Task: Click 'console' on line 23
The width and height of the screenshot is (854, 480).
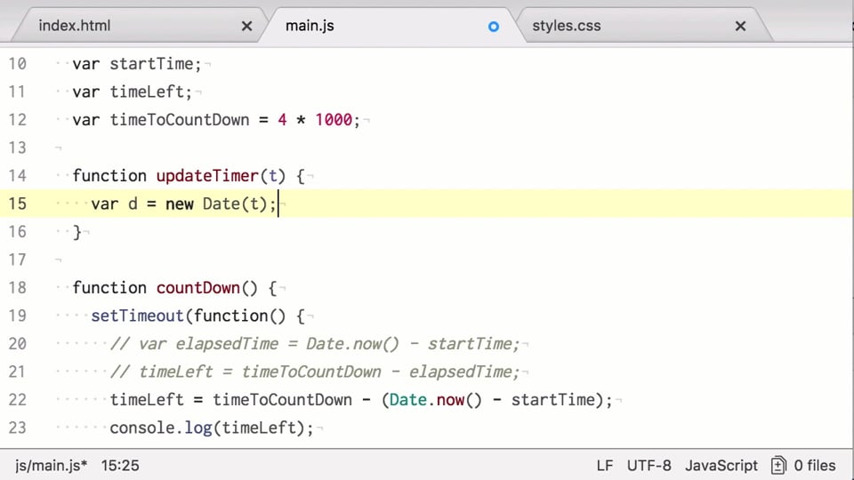Action: (x=142, y=428)
